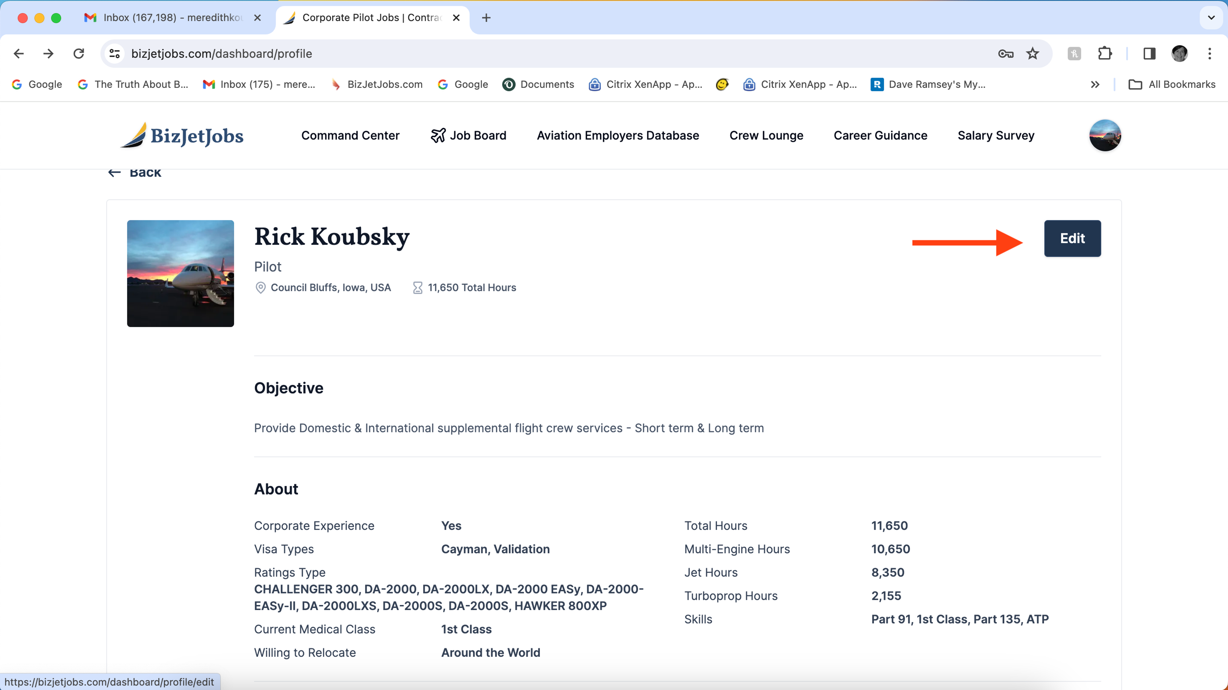Open the Chrome three-dot menu
1228x690 pixels.
[1209, 53]
